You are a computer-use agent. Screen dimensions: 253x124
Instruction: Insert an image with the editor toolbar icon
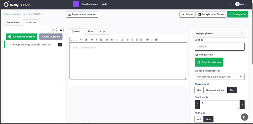click(156, 40)
